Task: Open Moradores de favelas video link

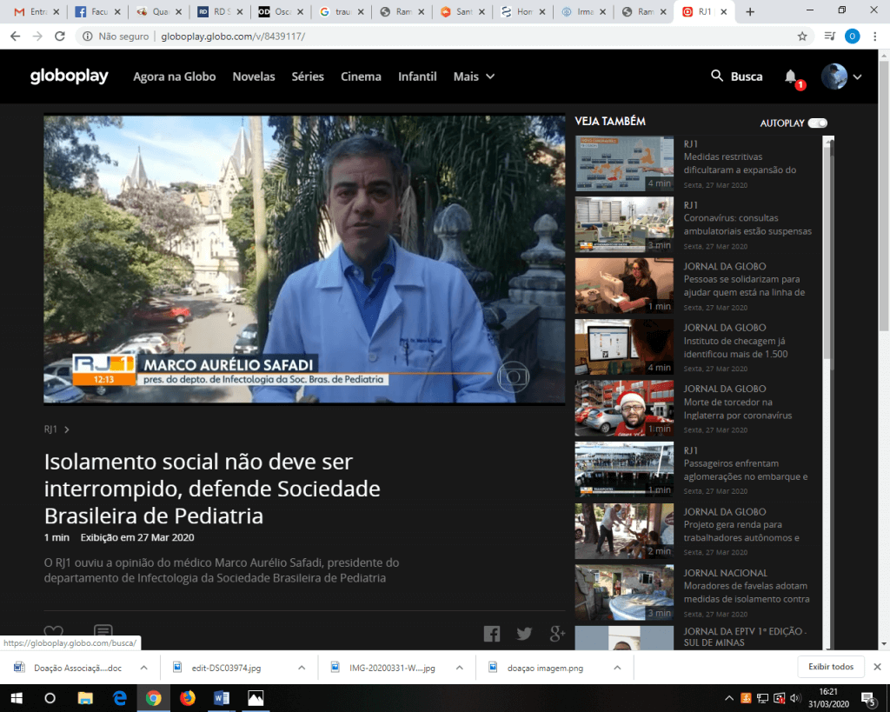Action: click(x=747, y=592)
